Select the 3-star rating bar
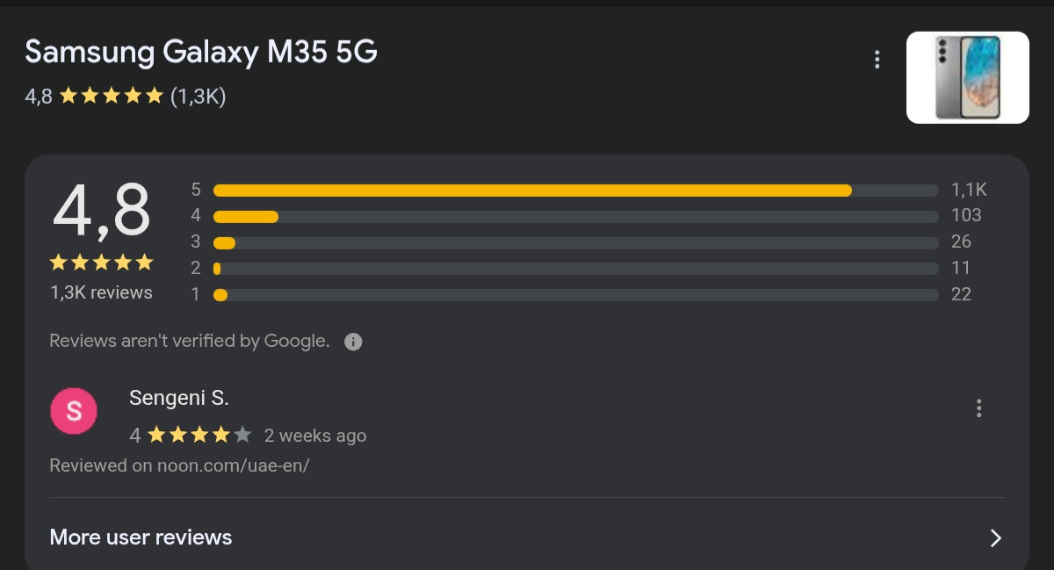The width and height of the screenshot is (1054, 570). coord(575,243)
